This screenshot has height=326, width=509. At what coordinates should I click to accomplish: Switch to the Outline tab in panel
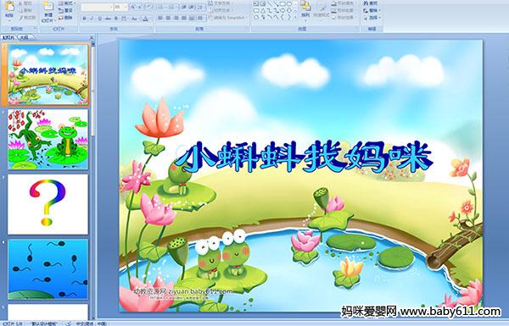coord(24,37)
